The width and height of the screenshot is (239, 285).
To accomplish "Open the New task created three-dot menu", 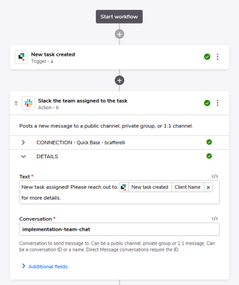I will [218, 57].
